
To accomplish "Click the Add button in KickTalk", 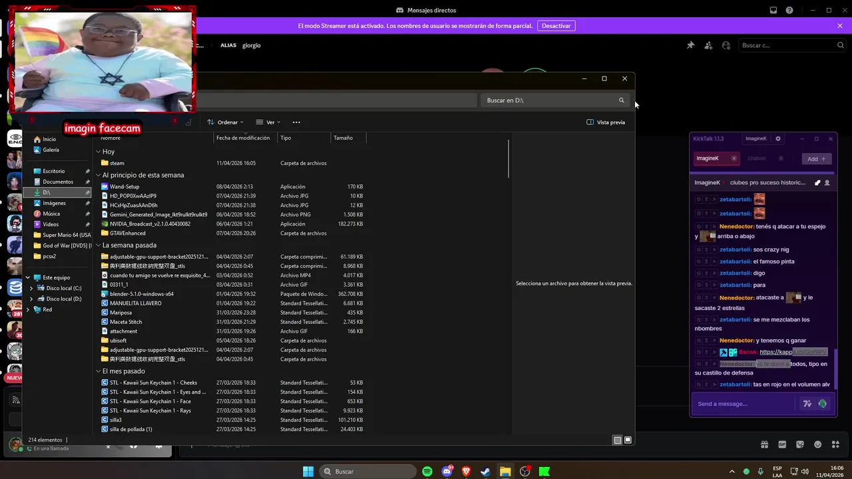I will 817,159.
